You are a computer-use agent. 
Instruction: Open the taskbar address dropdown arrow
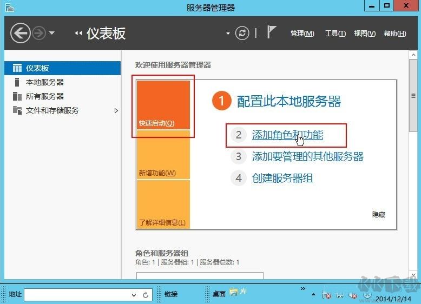(134, 295)
